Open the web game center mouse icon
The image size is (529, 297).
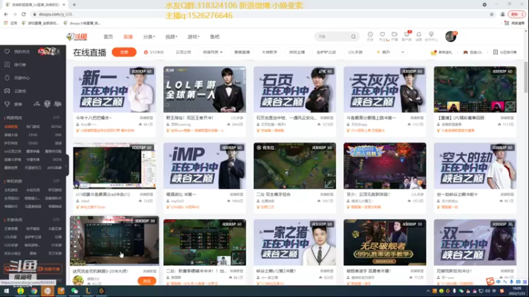(x=7, y=78)
